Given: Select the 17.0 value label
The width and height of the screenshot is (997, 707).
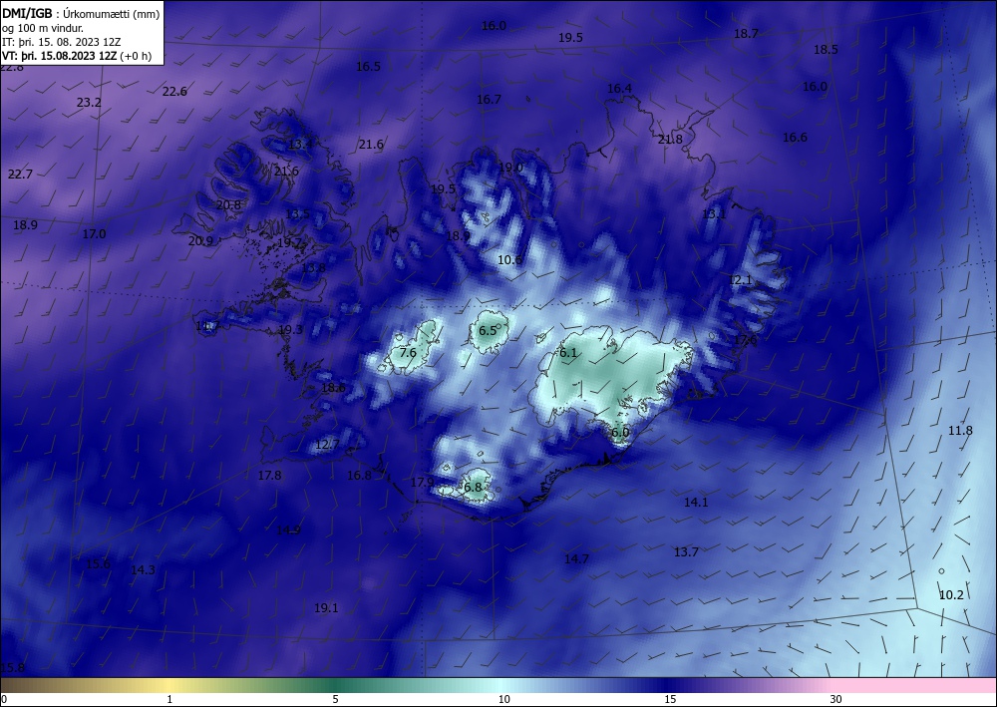Looking at the screenshot, I should 94,234.
